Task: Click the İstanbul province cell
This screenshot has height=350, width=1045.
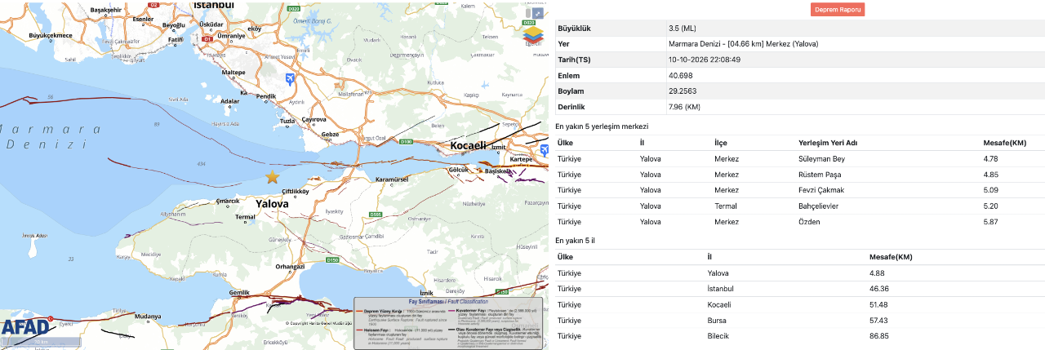Action: pos(721,289)
